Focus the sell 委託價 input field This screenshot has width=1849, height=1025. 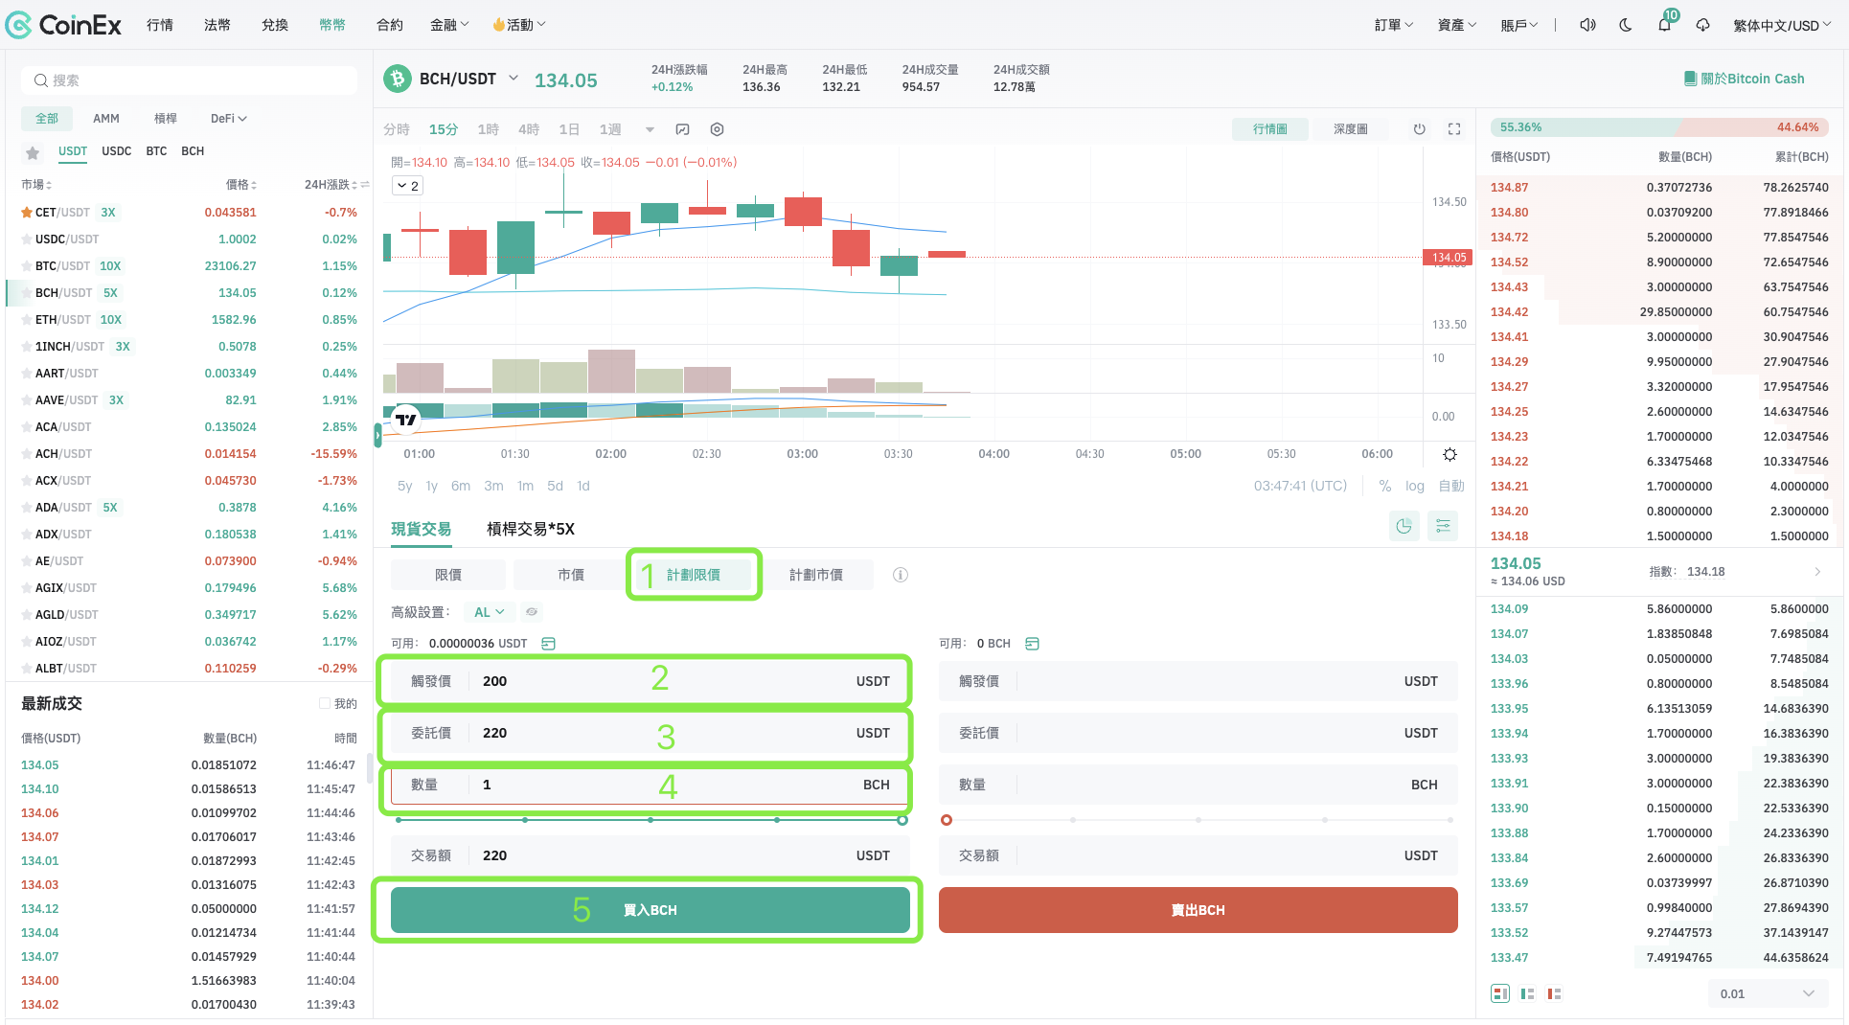point(1198,733)
